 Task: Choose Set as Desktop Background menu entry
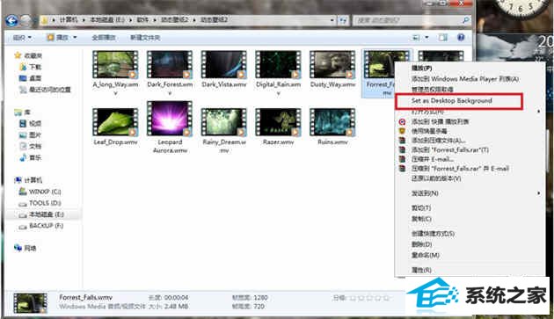pos(459,101)
